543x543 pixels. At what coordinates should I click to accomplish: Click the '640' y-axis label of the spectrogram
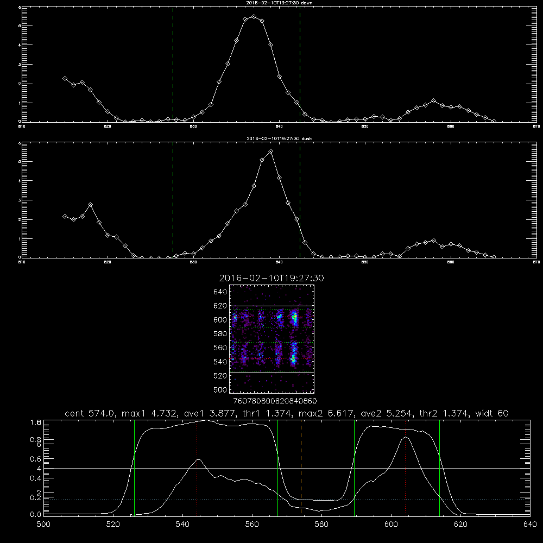(220, 292)
